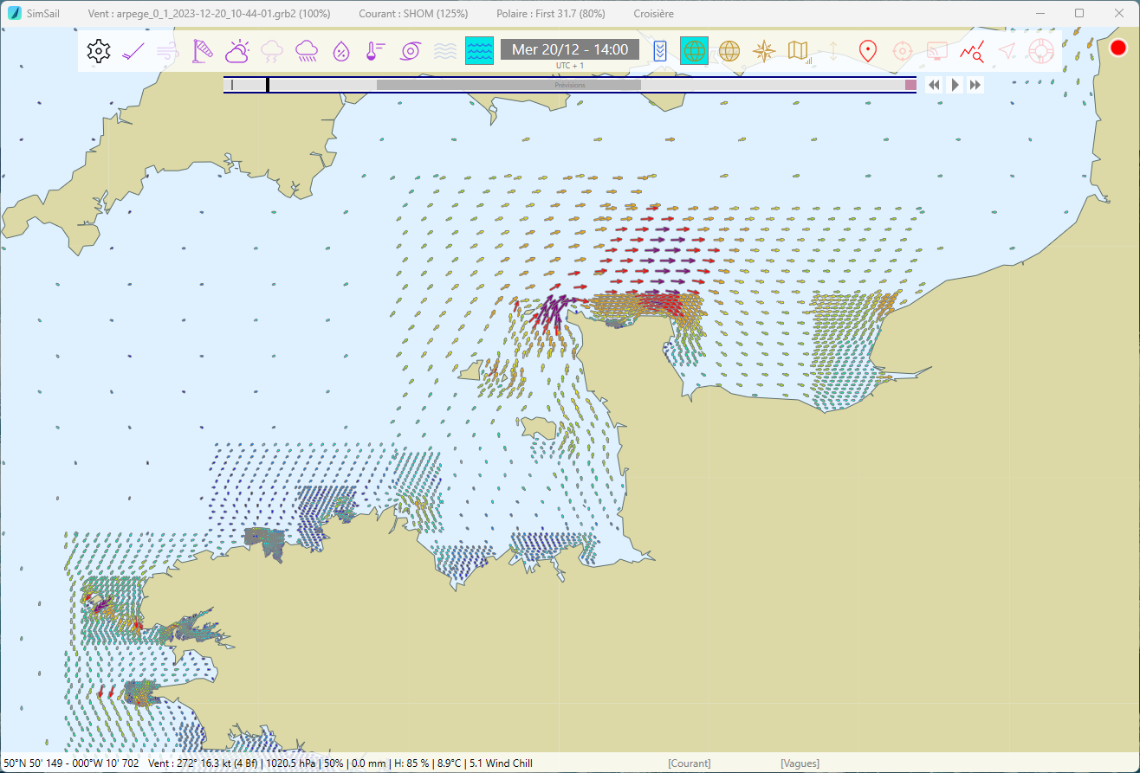Image resolution: width=1140 pixels, height=773 pixels.
Task: Step forecast backward with rewind button
Action: pyautogui.click(x=934, y=85)
